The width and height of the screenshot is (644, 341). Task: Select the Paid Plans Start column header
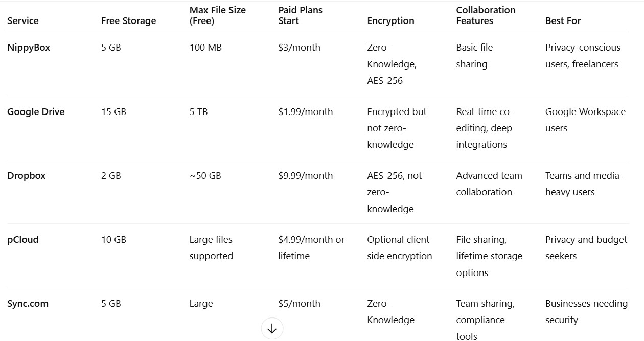click(301, 15)
